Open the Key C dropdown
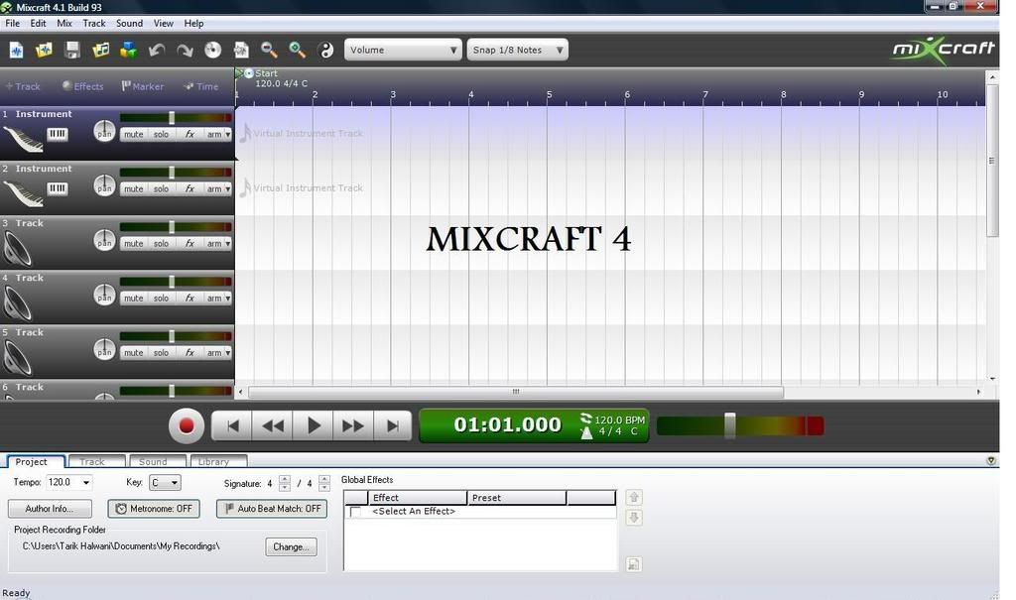The height and width of the screenshot is (600, 1016). [x=166, y=483]
